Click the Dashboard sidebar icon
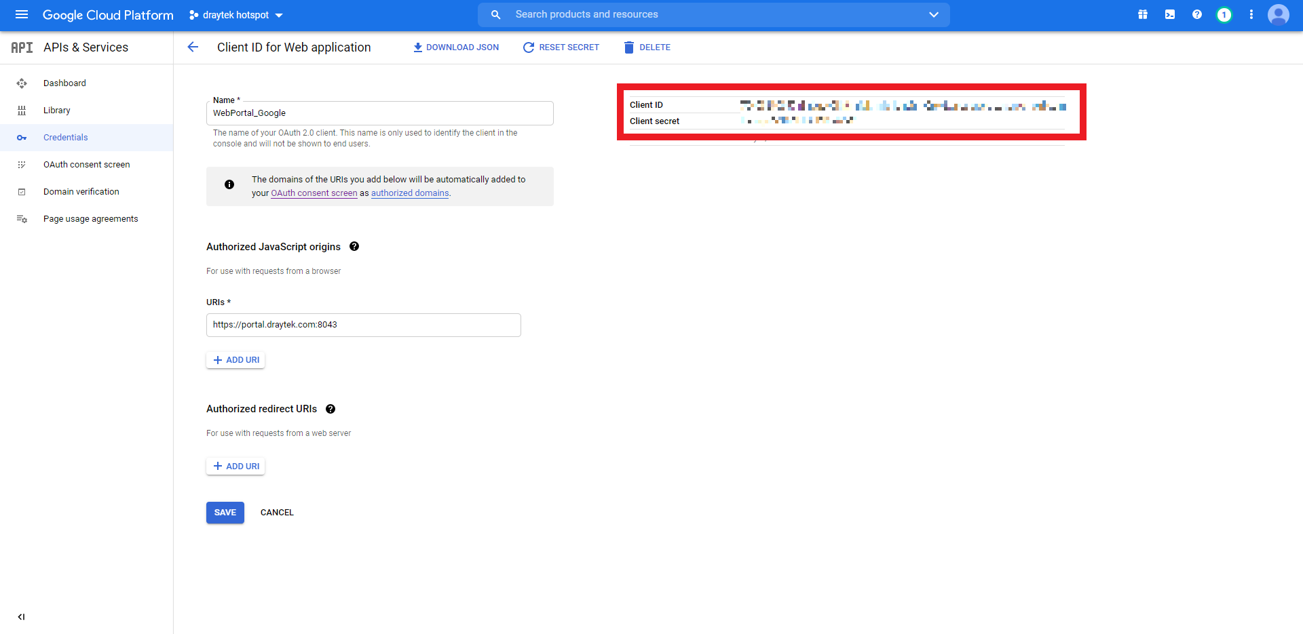 [x=22, y=83]
